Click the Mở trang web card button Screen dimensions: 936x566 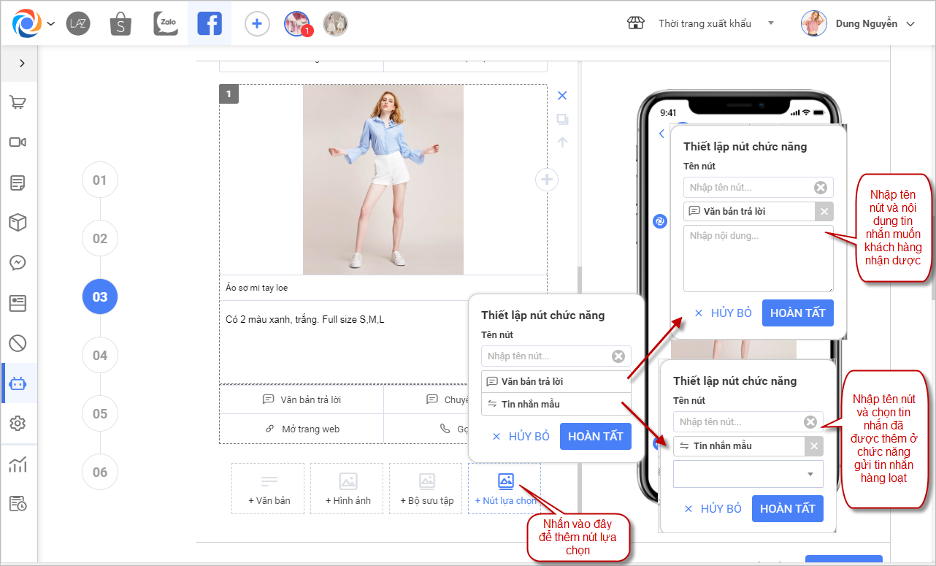(x=302, y=429)
